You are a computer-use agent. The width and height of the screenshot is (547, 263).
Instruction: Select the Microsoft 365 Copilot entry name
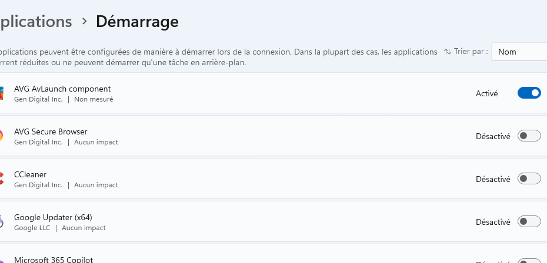[x=54, y=259]
